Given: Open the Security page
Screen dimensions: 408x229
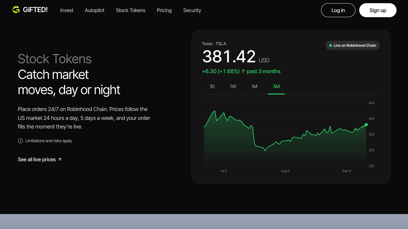Looking at the screenshot, I should tap(192, 10).
